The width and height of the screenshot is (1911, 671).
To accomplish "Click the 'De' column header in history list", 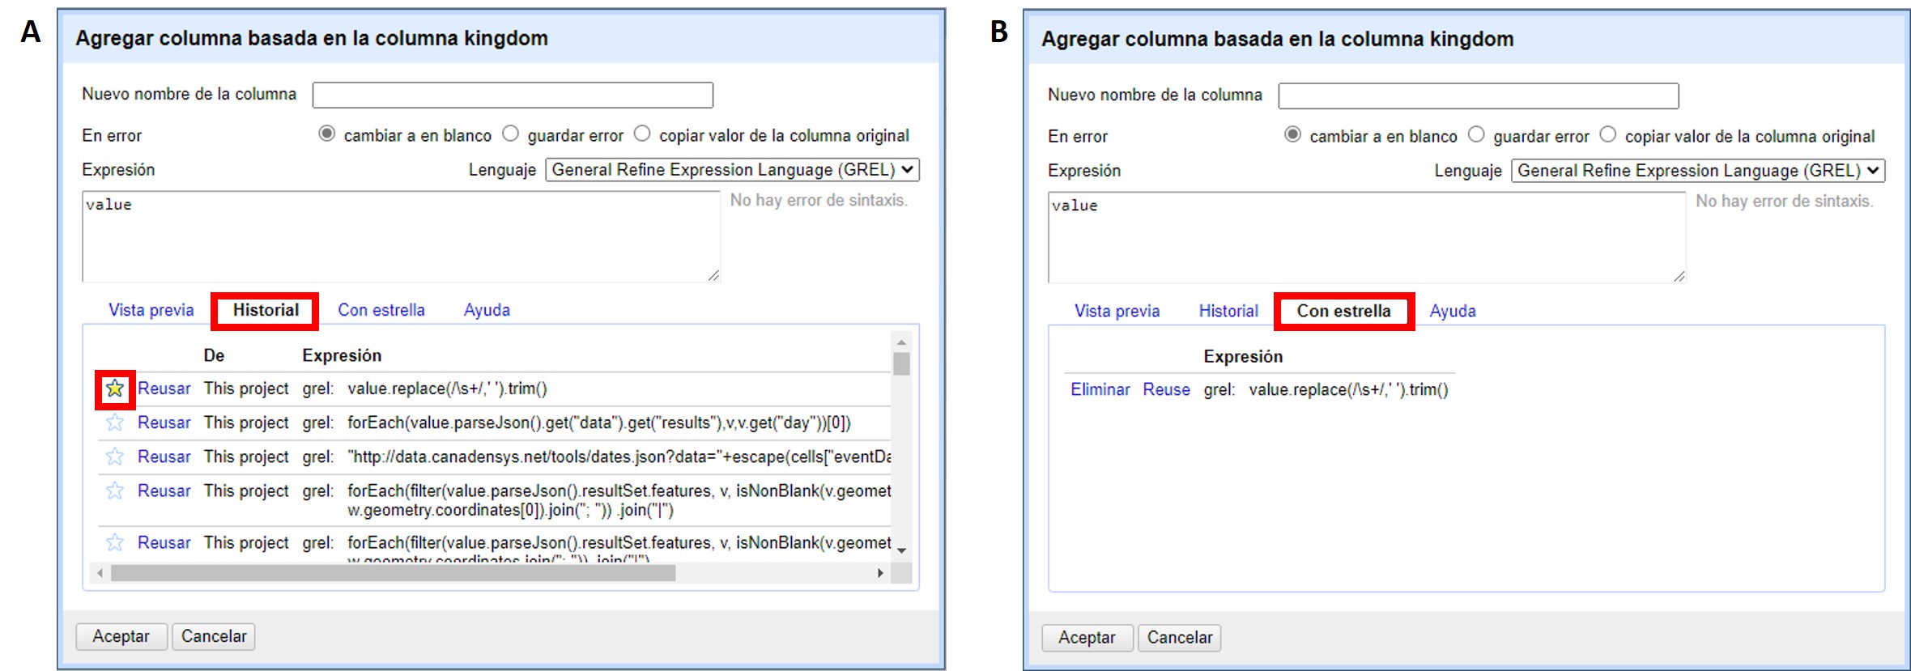I will (214, 355).
